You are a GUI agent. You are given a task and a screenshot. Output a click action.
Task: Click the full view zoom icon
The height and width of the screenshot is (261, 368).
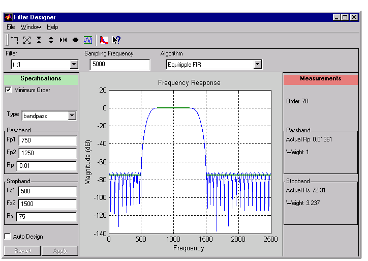[x=27, y=40]
